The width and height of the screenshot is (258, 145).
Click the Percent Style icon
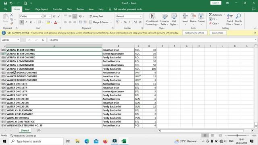tap(125, 22)
